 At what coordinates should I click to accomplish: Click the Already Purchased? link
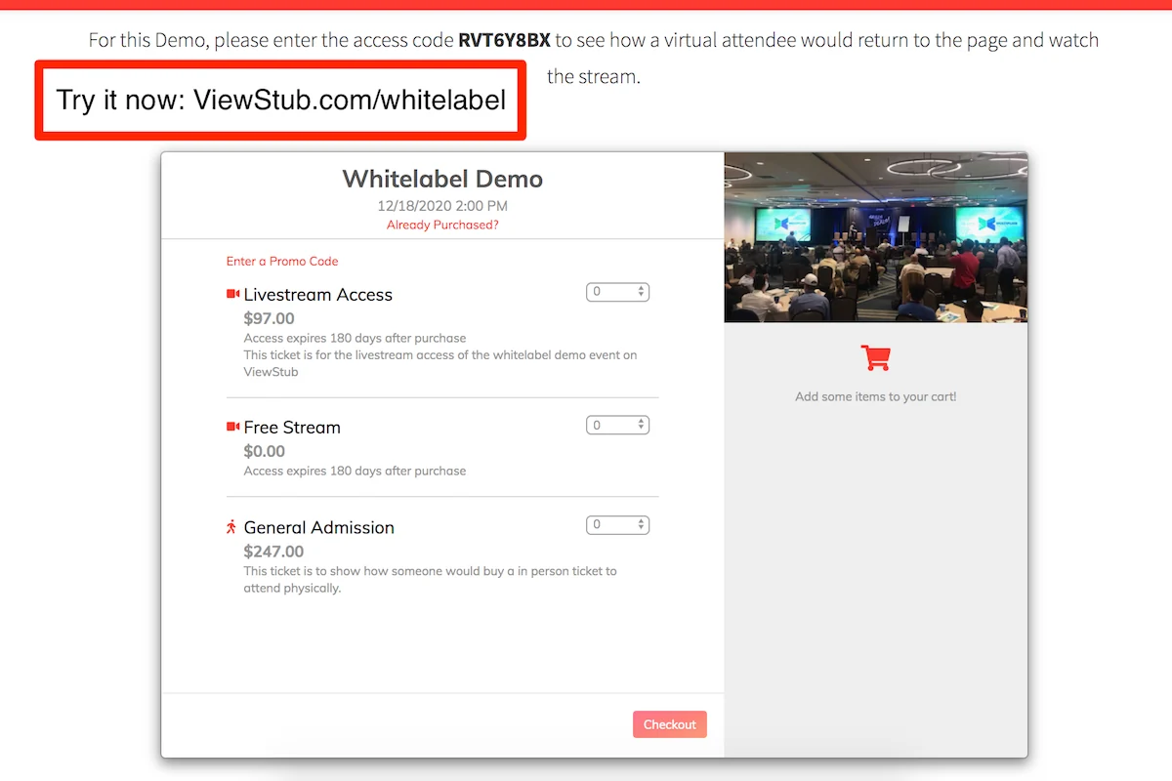pos(442,225)
